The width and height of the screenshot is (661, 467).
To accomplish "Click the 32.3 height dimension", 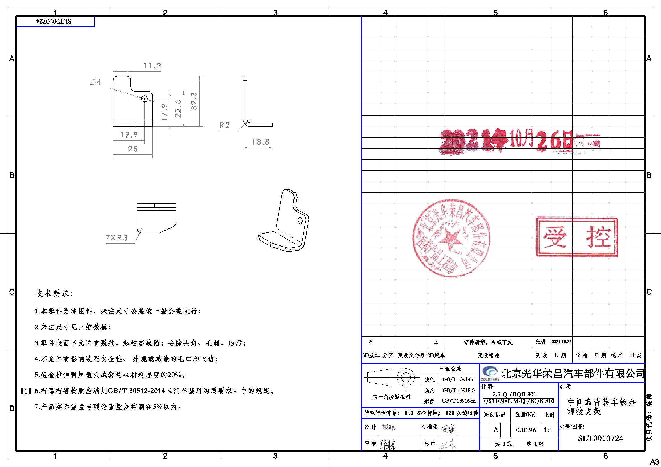I will 194,101.
